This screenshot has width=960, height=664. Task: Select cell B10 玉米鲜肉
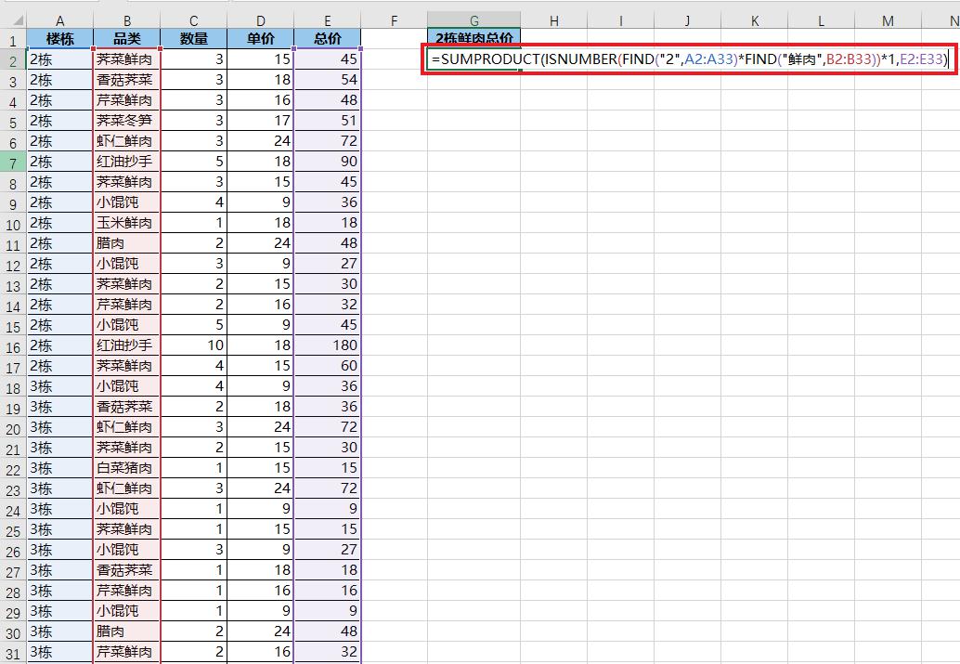(x=127, y=222)
